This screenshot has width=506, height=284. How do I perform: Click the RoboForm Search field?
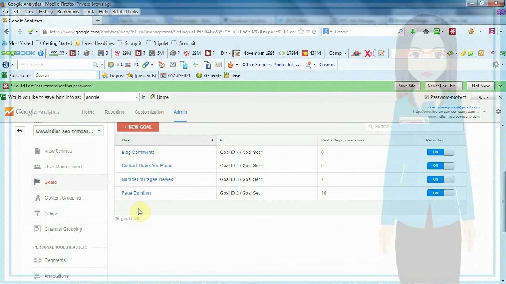(65, 75)
